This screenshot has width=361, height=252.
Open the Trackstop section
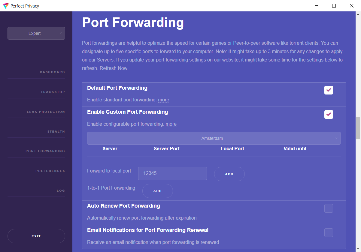pyautogui.click(x=53, y=92)
